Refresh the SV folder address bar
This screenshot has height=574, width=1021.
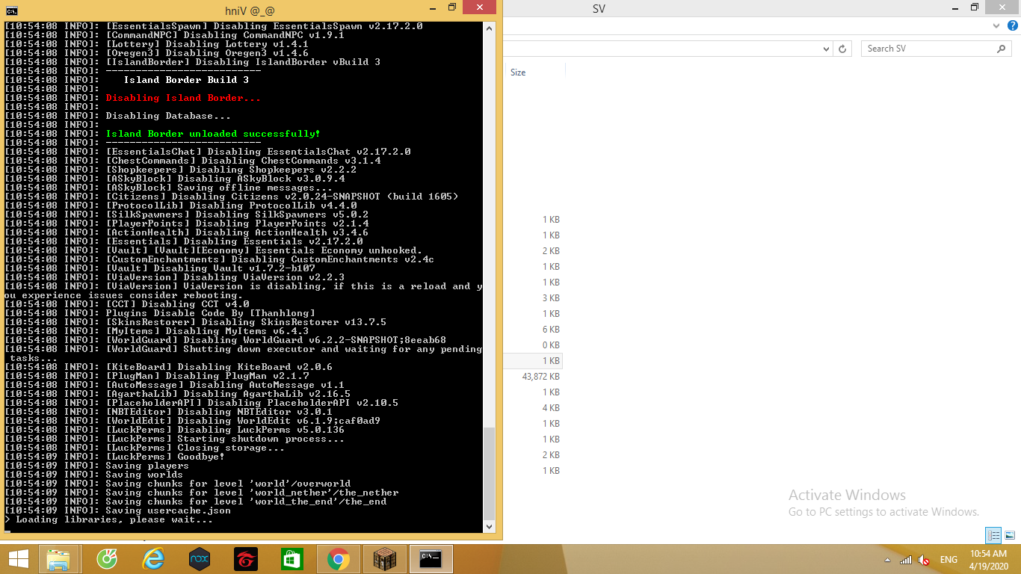point(842,49)
